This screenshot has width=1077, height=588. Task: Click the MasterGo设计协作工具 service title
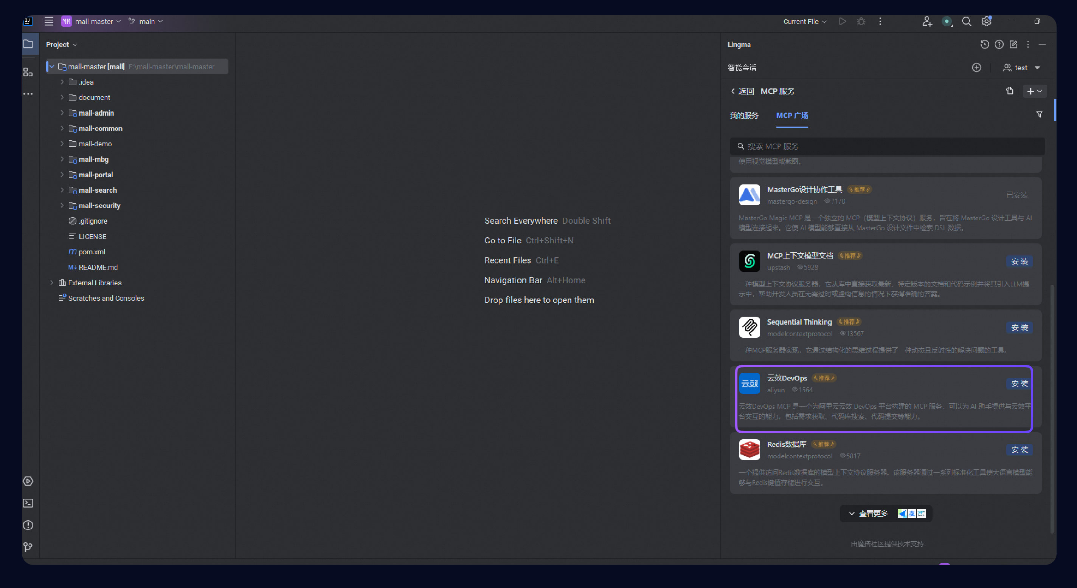coord(804,189)
